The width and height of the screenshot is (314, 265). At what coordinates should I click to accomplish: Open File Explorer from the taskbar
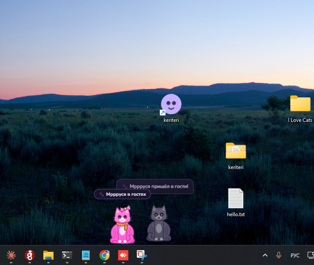click(48, 255)
